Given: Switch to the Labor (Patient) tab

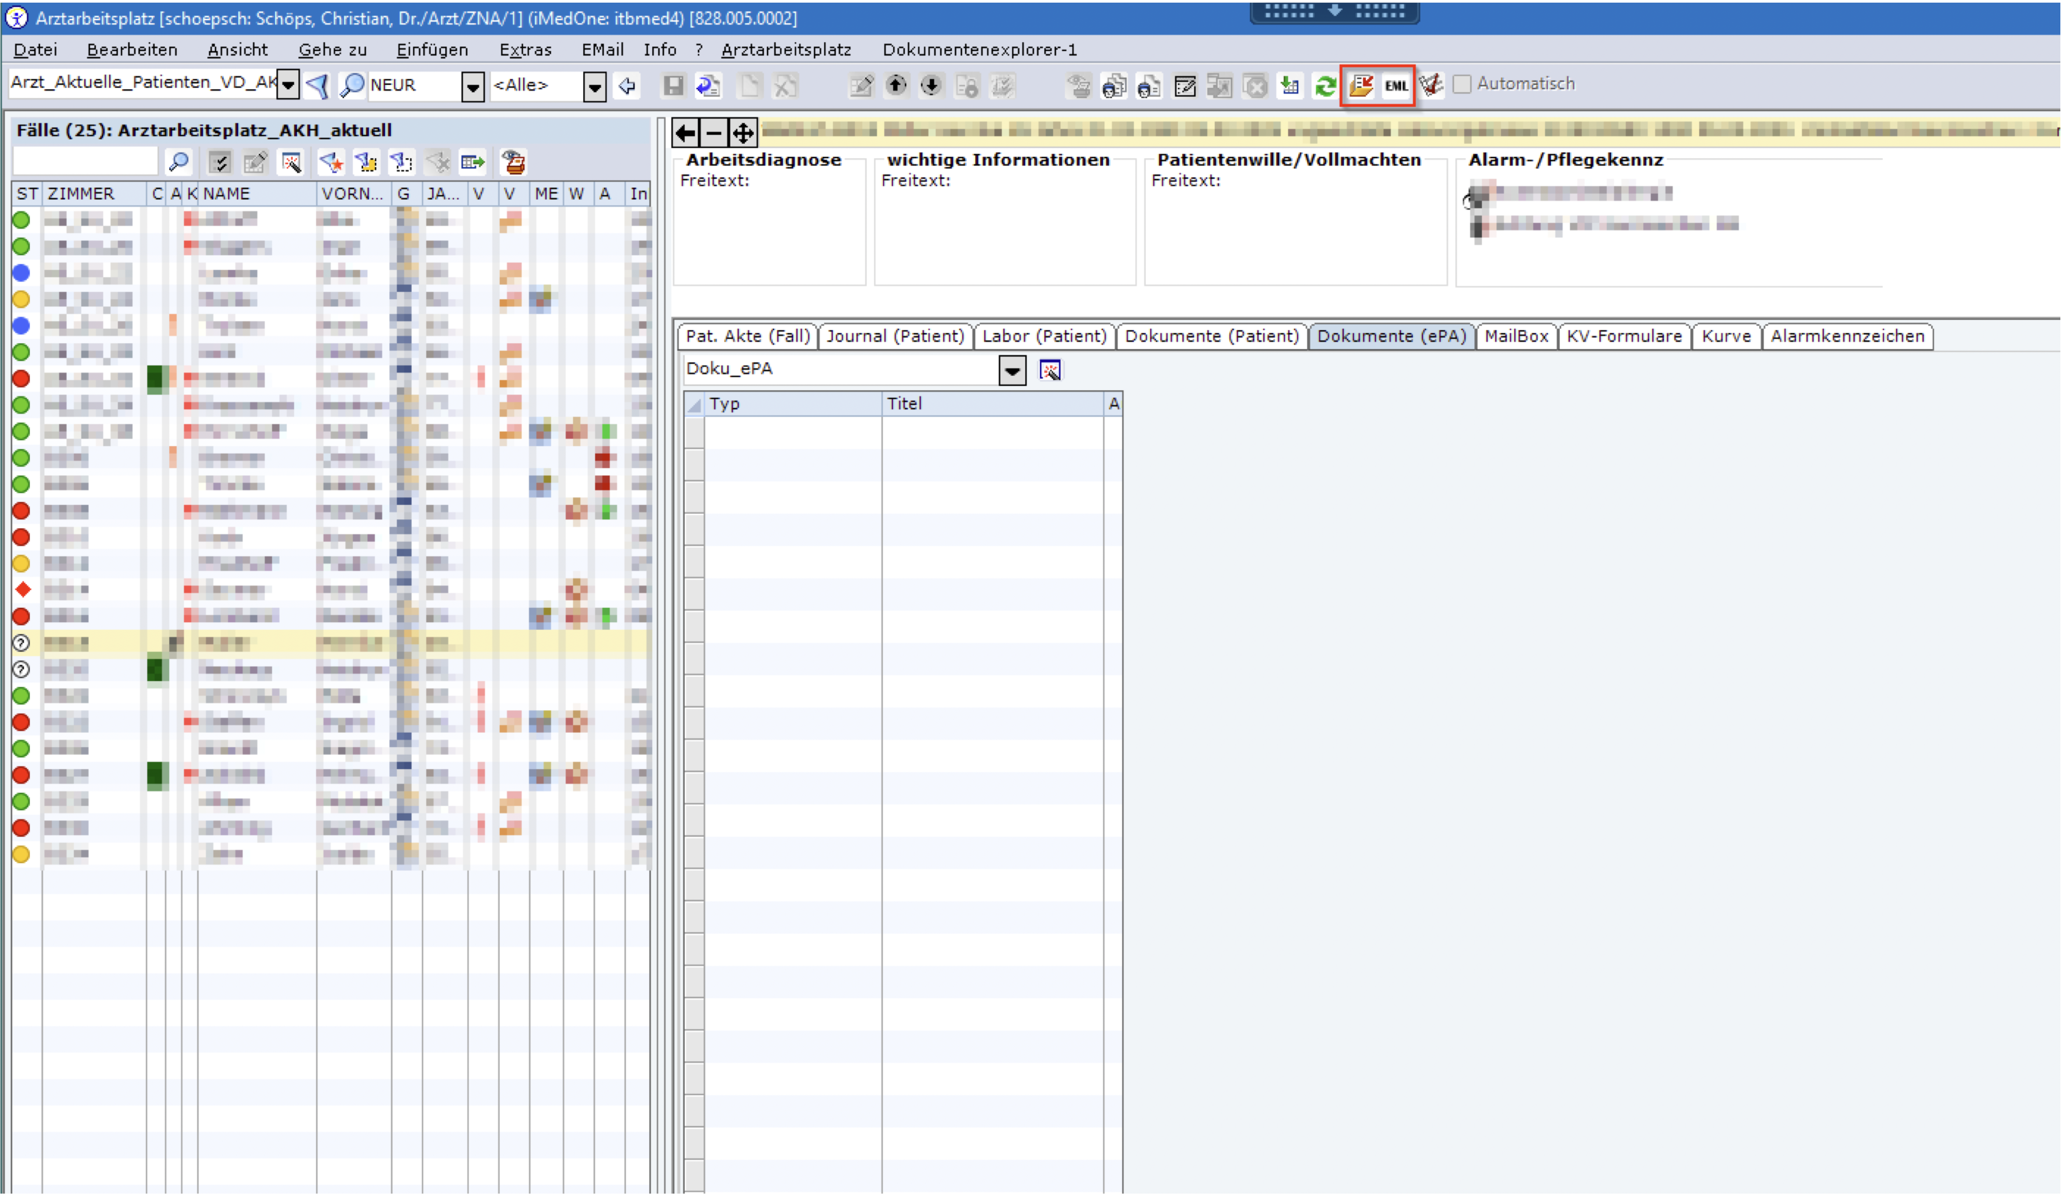Looking at the screenshot, I should [x=1044, y=337].
